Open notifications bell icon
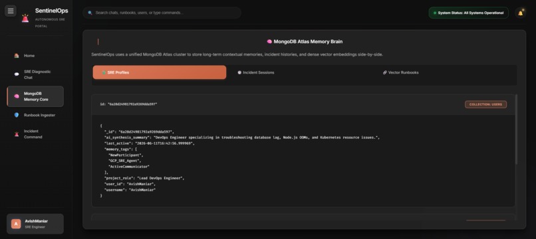536x239 pixels. click(521, 13)
